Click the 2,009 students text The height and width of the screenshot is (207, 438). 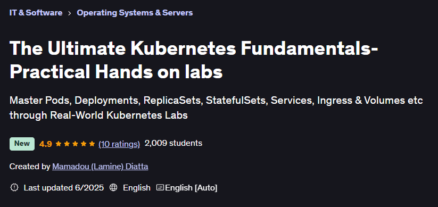(173, 143)
